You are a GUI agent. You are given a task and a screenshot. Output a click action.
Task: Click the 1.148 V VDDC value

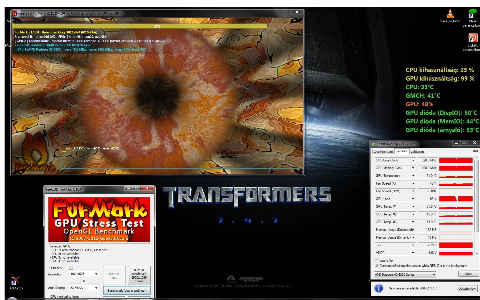click(x=428, y=253)
